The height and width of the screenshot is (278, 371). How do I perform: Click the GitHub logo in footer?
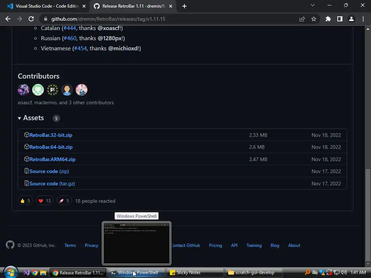(x=10, y=245)
